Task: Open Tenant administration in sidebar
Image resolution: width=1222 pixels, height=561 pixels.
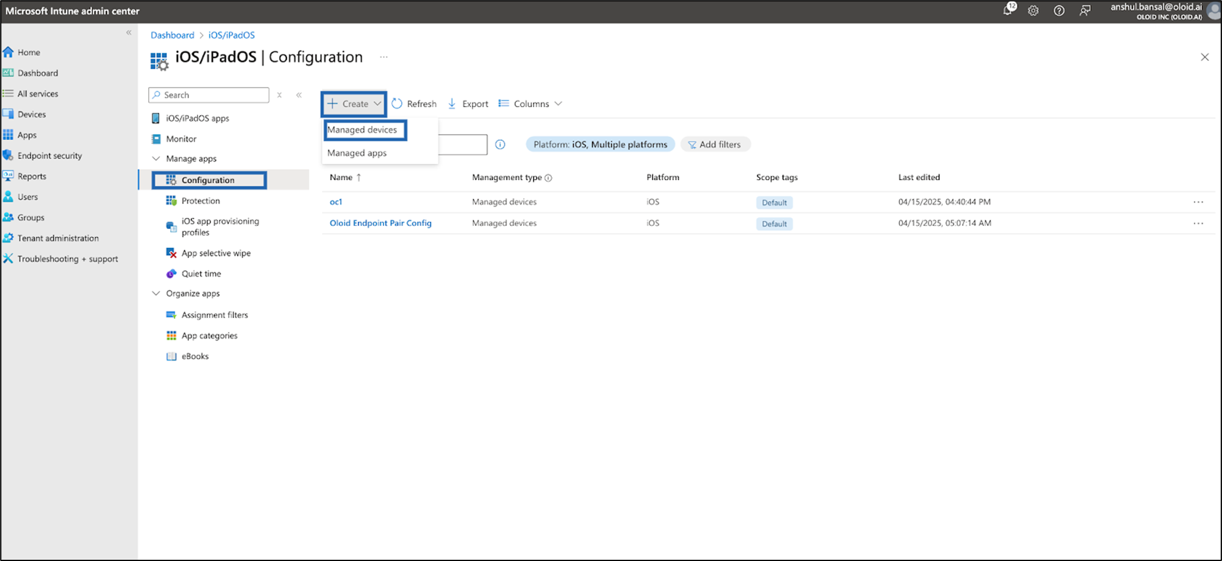Action: point(58,238)
